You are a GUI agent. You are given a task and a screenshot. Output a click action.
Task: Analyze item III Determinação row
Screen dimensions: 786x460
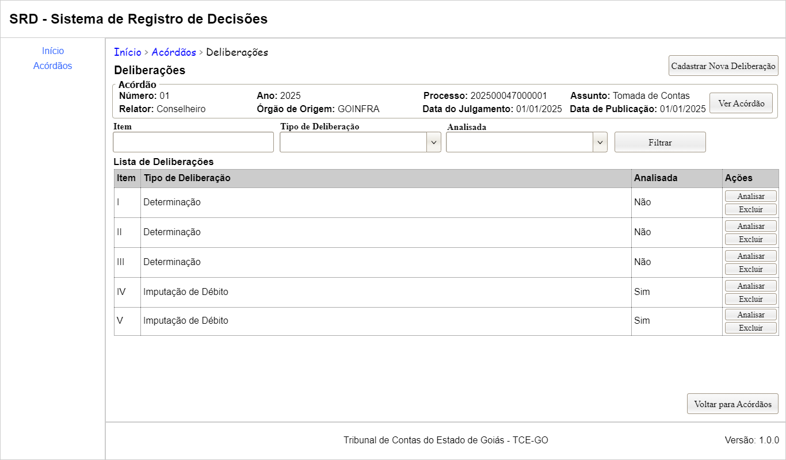click(x=751, y=256)
